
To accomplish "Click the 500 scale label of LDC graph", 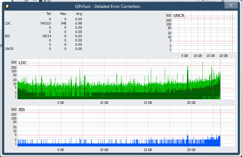I will tap(14, 62).
